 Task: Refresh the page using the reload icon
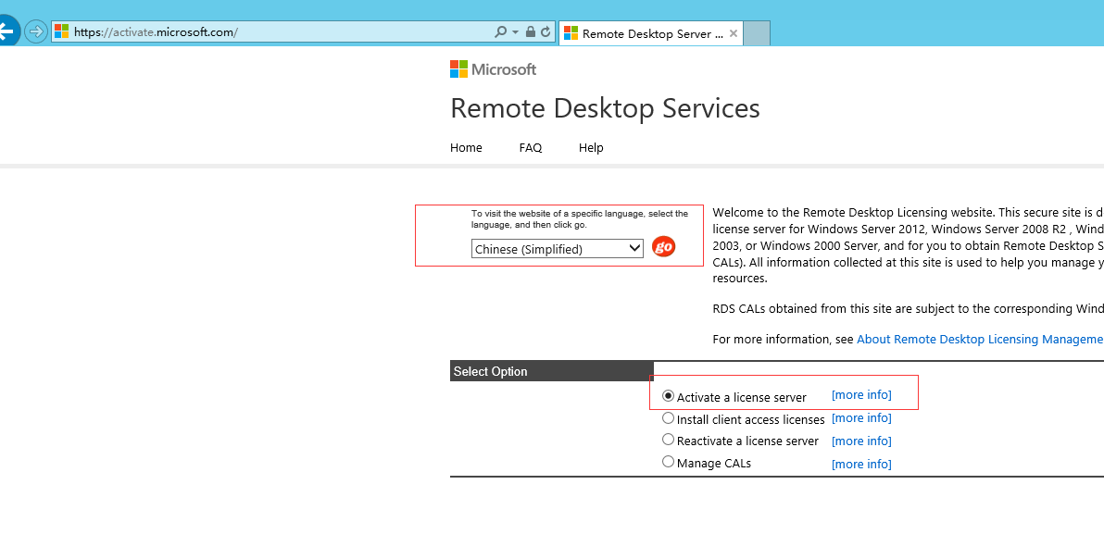click(x=546, y=31)
